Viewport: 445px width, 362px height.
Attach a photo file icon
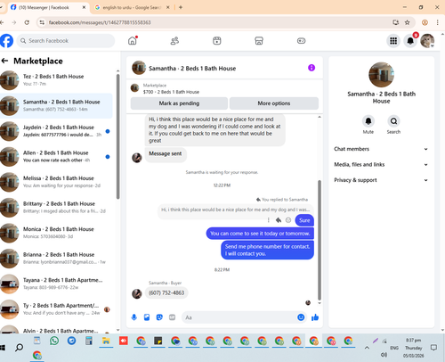[x=147, y=317]
